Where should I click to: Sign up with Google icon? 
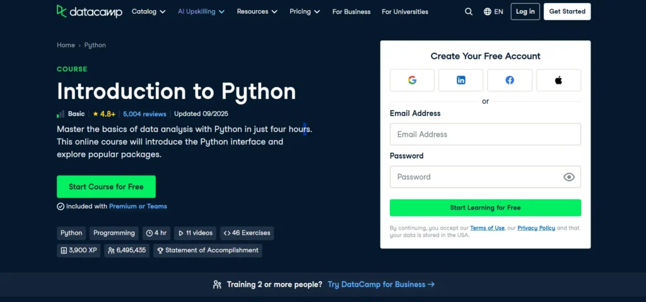(x=412, y=80)
